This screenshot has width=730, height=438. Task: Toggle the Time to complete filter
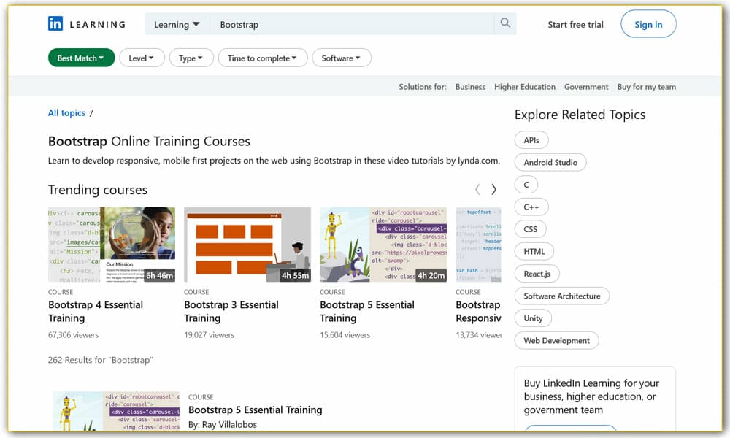(x=262, y=58)
